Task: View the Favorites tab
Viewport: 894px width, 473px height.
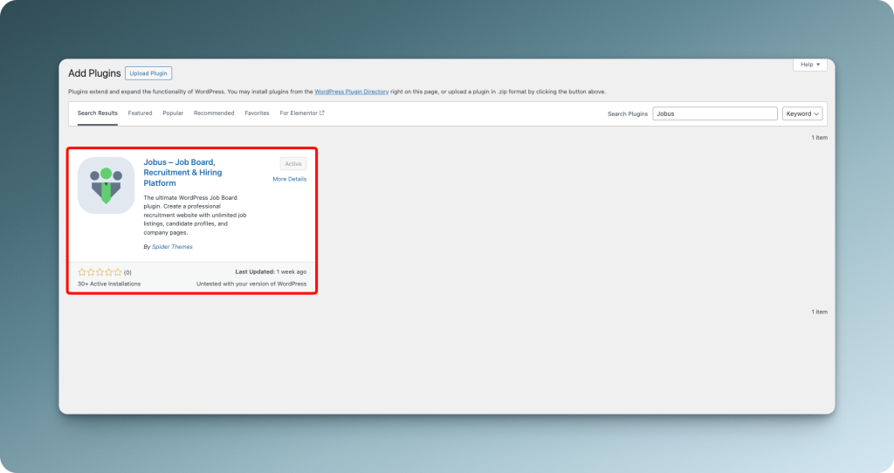Action: [x=257, y=113]
